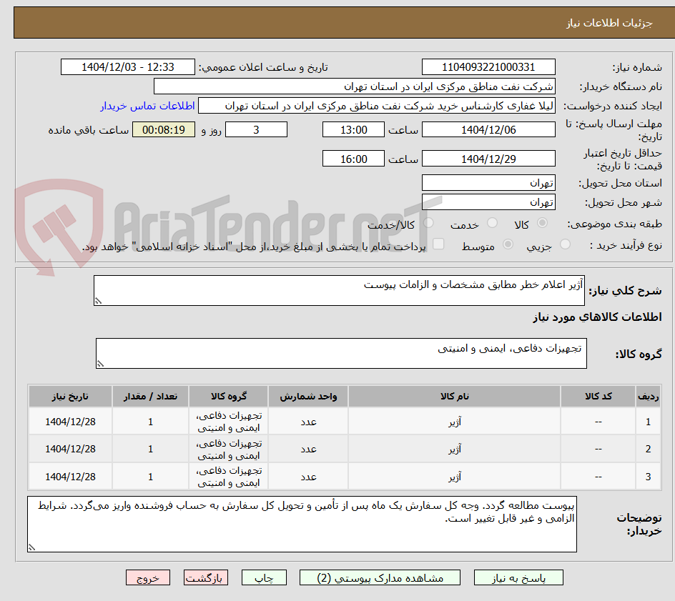Select the متوسط purchase type radio
Viewport: 675px width, 601px height.
[x=508, y=244]
